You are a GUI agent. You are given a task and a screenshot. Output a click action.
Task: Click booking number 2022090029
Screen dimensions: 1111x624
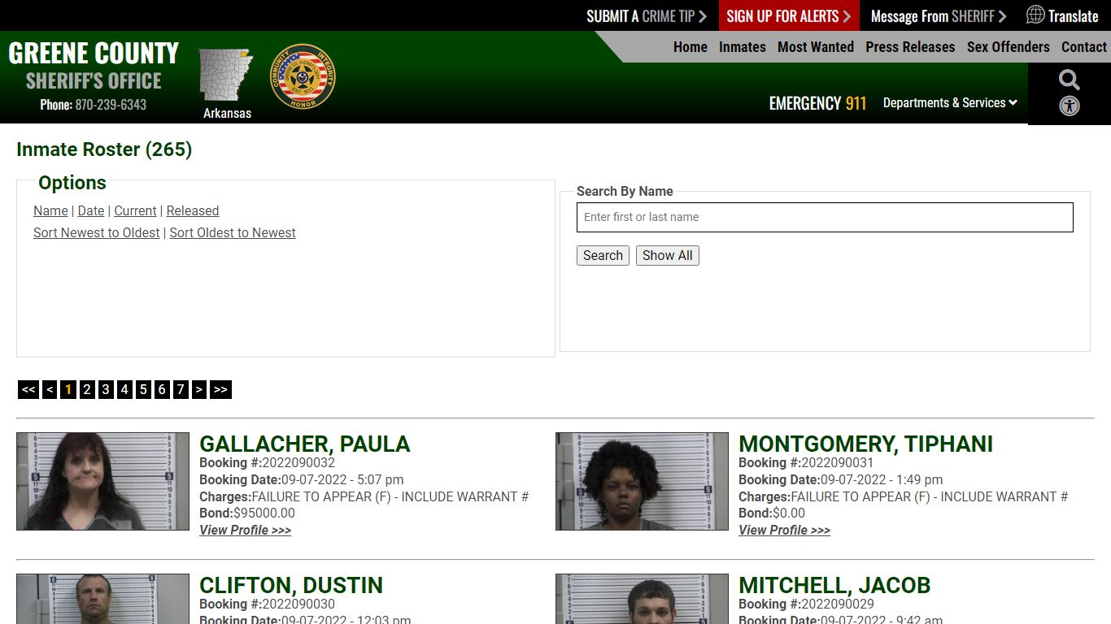[838, 604]
